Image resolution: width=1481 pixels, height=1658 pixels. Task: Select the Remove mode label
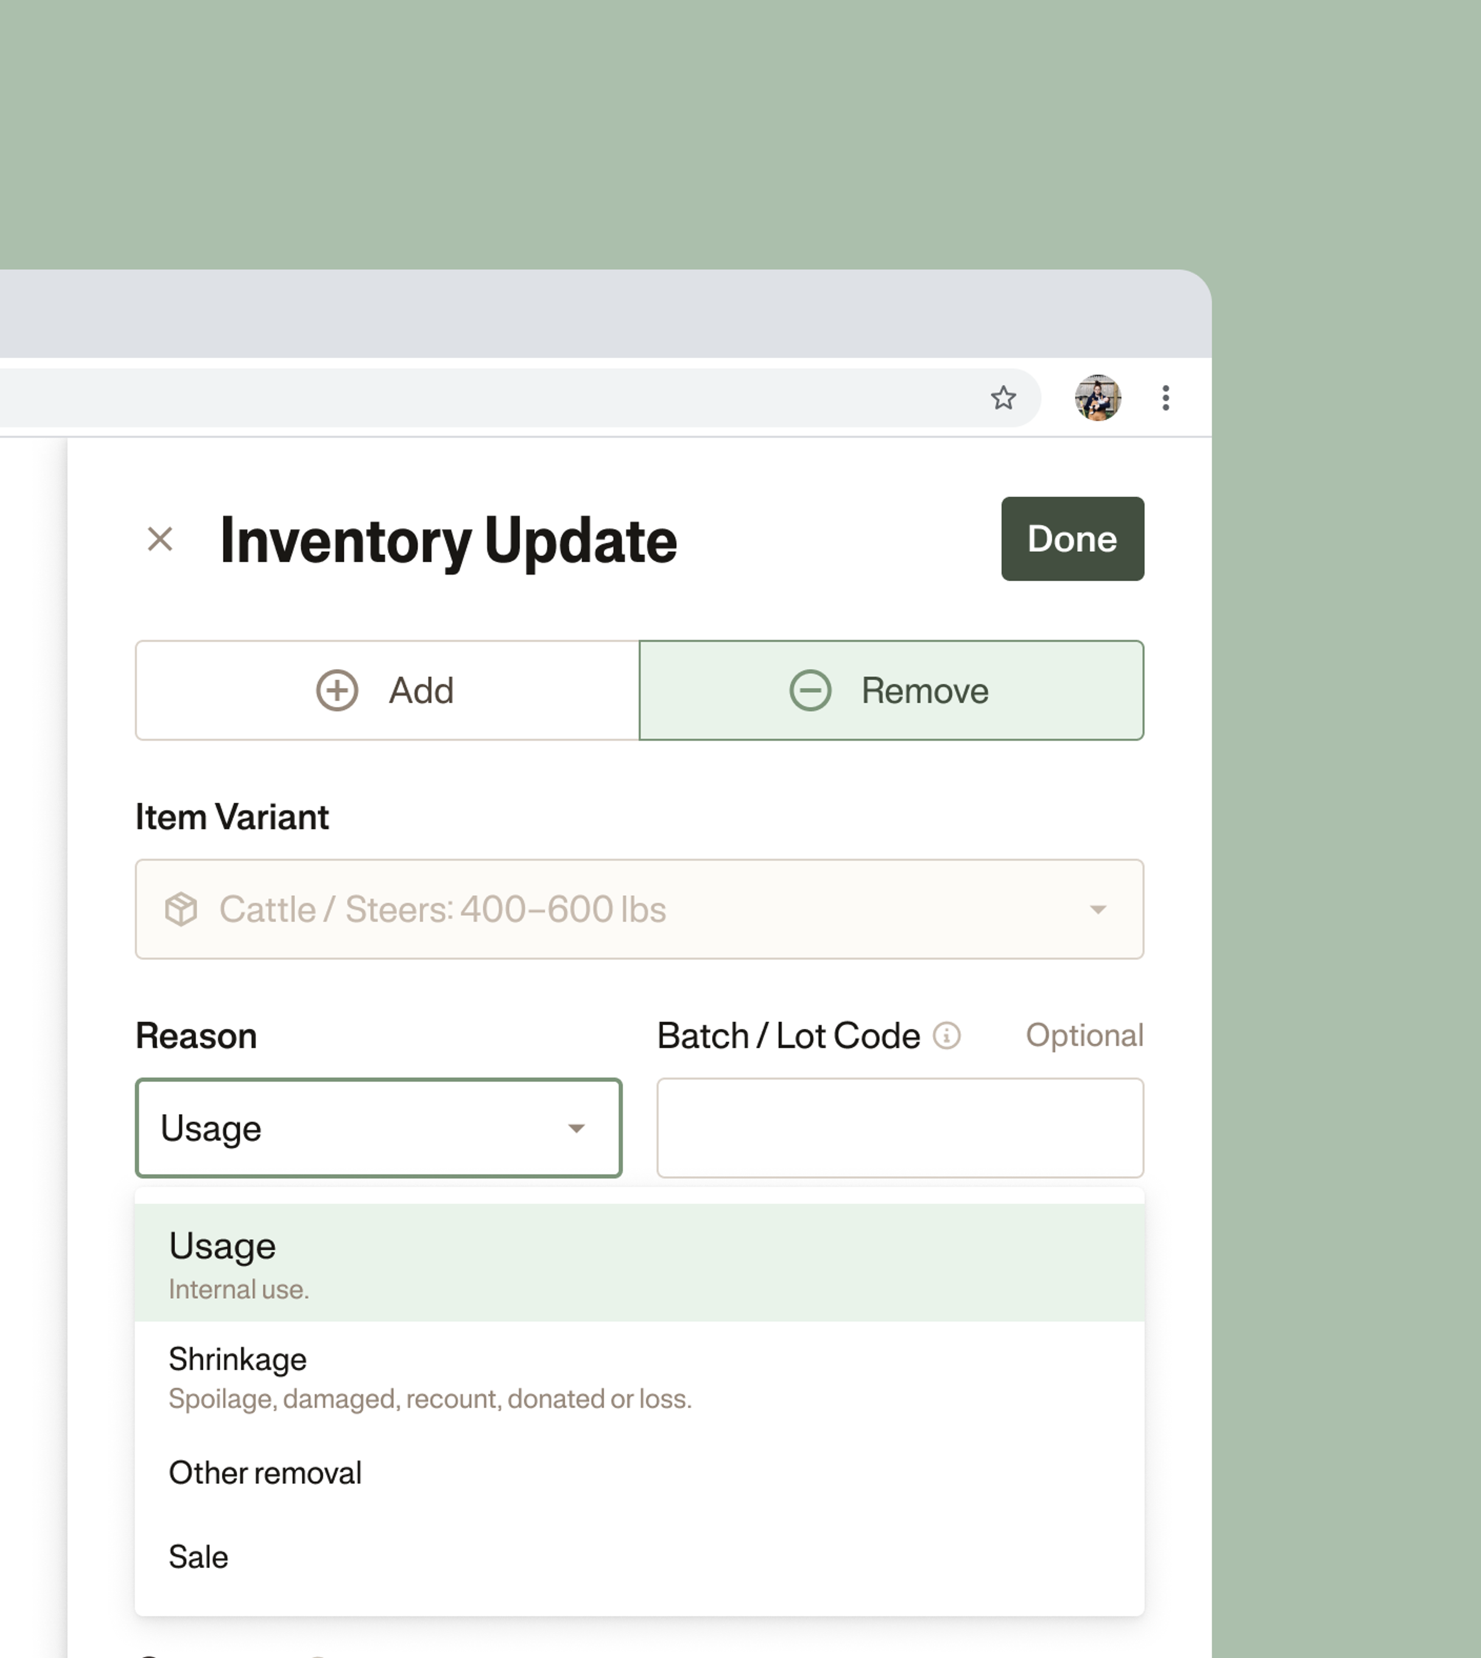pyautogui.click(x=924, y=690)
